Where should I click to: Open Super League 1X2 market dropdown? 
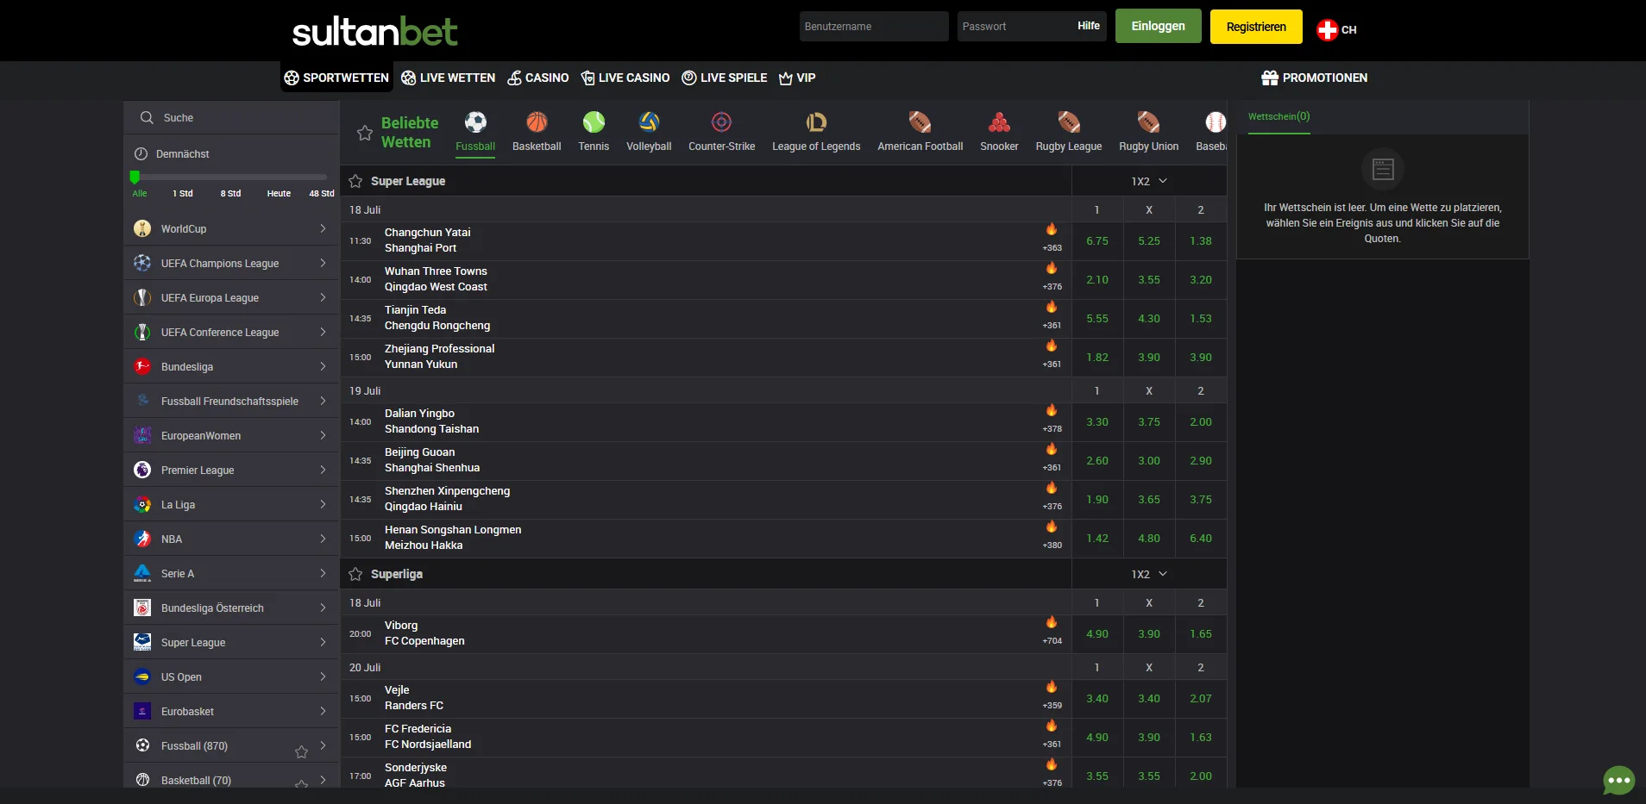pyautogui.click(x=1149, y=181)
